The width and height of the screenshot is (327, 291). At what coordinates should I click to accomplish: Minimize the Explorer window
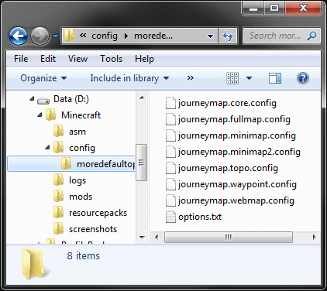coord(253,8)
